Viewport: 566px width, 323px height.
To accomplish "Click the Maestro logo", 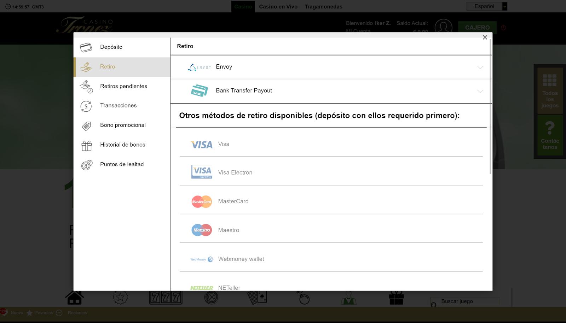I will [x=202, y=230].
